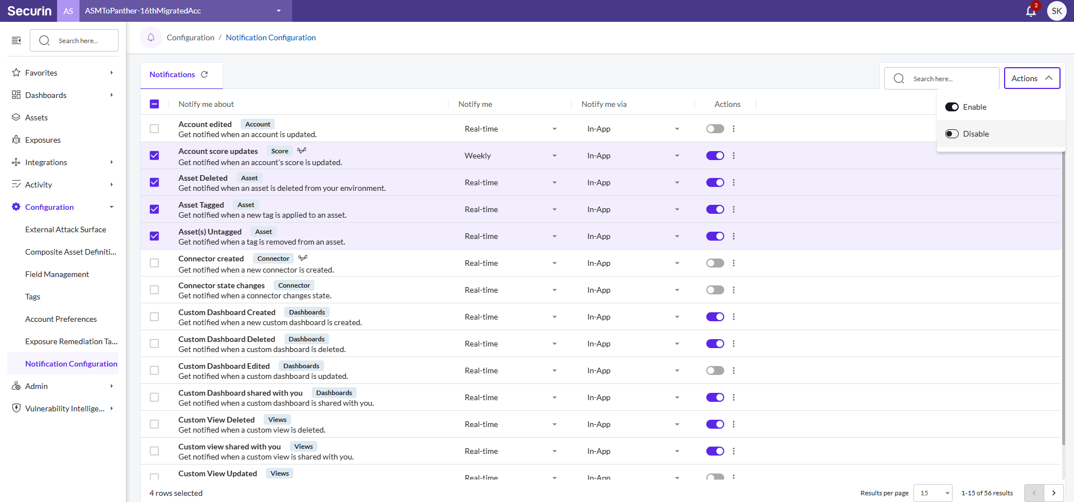Screen dimensions: 1074x502
Task: Open Integrations icon in sidebar
Action: 16,162
